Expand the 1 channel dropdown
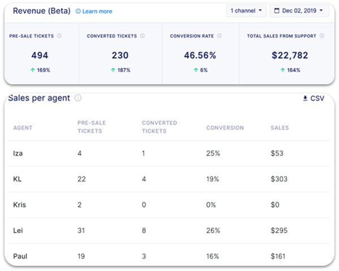The image size is (339, 271). [x=246, y=11]
